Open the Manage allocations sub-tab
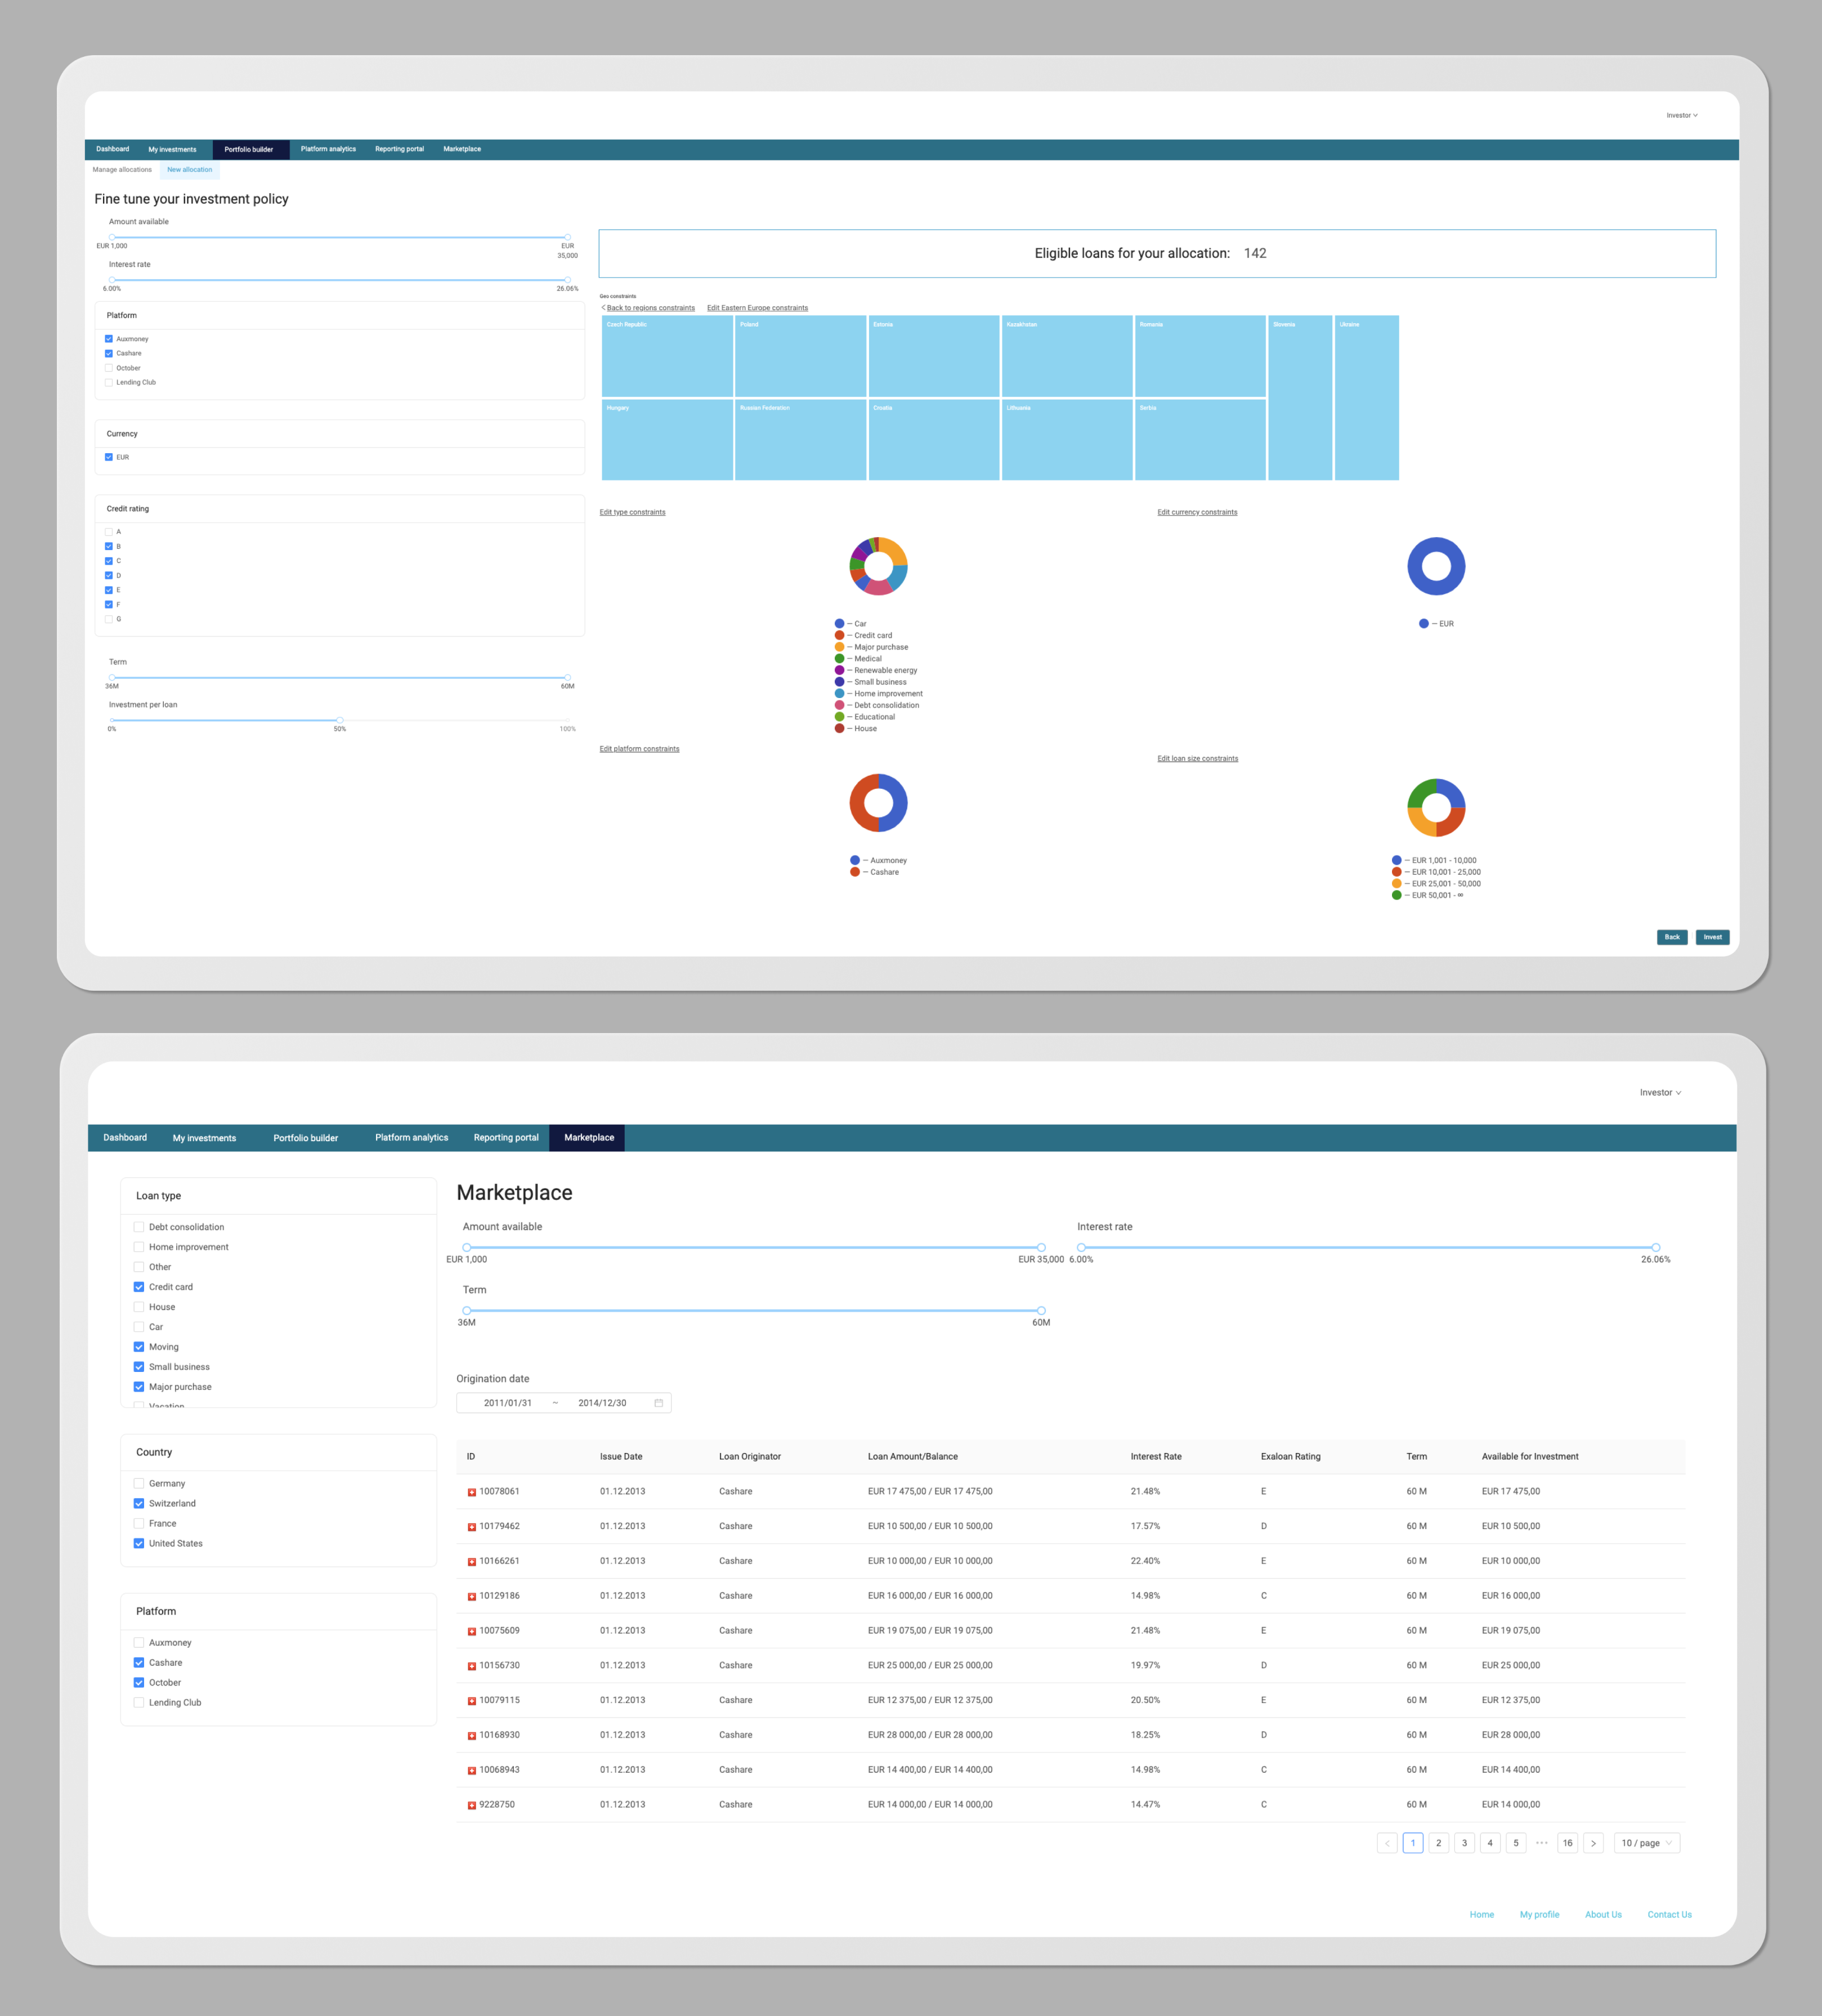 (122, 170)
